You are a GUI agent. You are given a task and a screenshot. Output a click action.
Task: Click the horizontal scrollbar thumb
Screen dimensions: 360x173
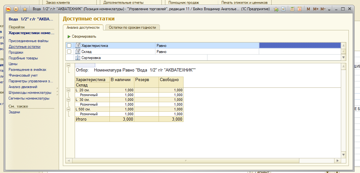(185, 161)
